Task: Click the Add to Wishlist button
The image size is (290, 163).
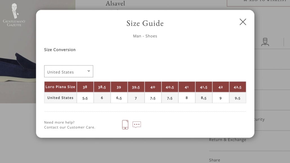Action: pos(258,1)
